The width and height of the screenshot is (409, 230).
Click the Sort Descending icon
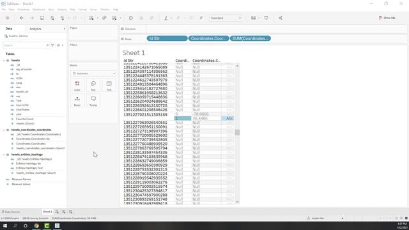151,18
